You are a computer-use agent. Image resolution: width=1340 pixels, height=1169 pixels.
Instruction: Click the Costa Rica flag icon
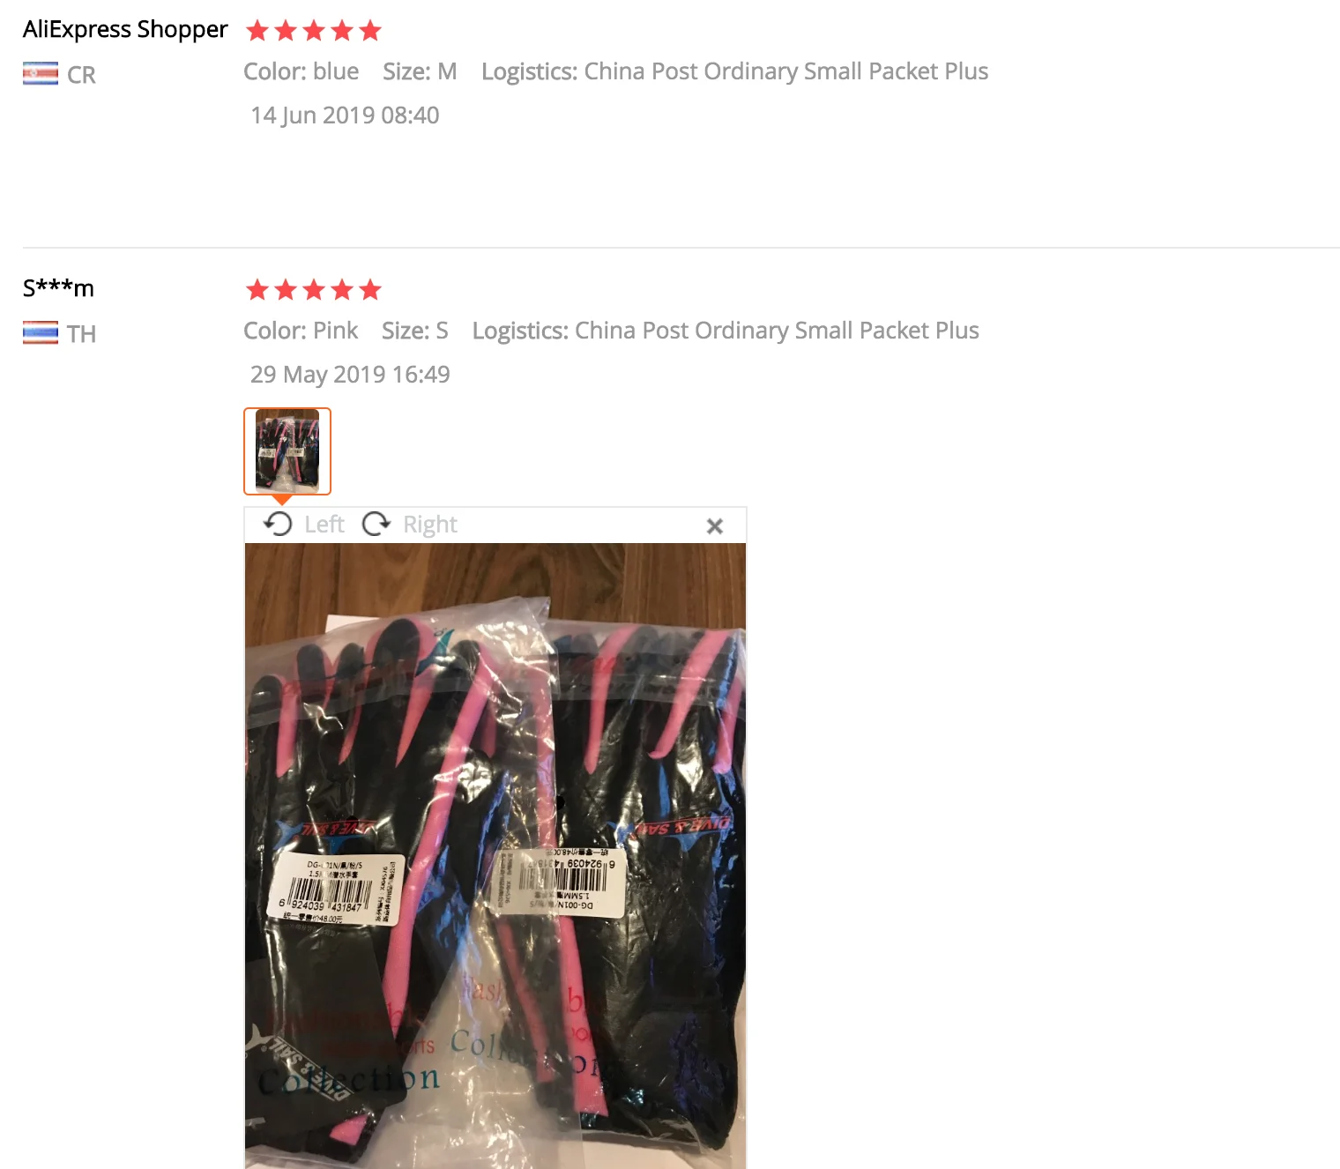point(41,74)
